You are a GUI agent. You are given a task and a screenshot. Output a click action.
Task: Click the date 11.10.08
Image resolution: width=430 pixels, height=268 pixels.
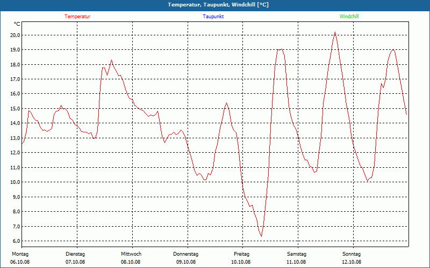(x=296, y=262)
